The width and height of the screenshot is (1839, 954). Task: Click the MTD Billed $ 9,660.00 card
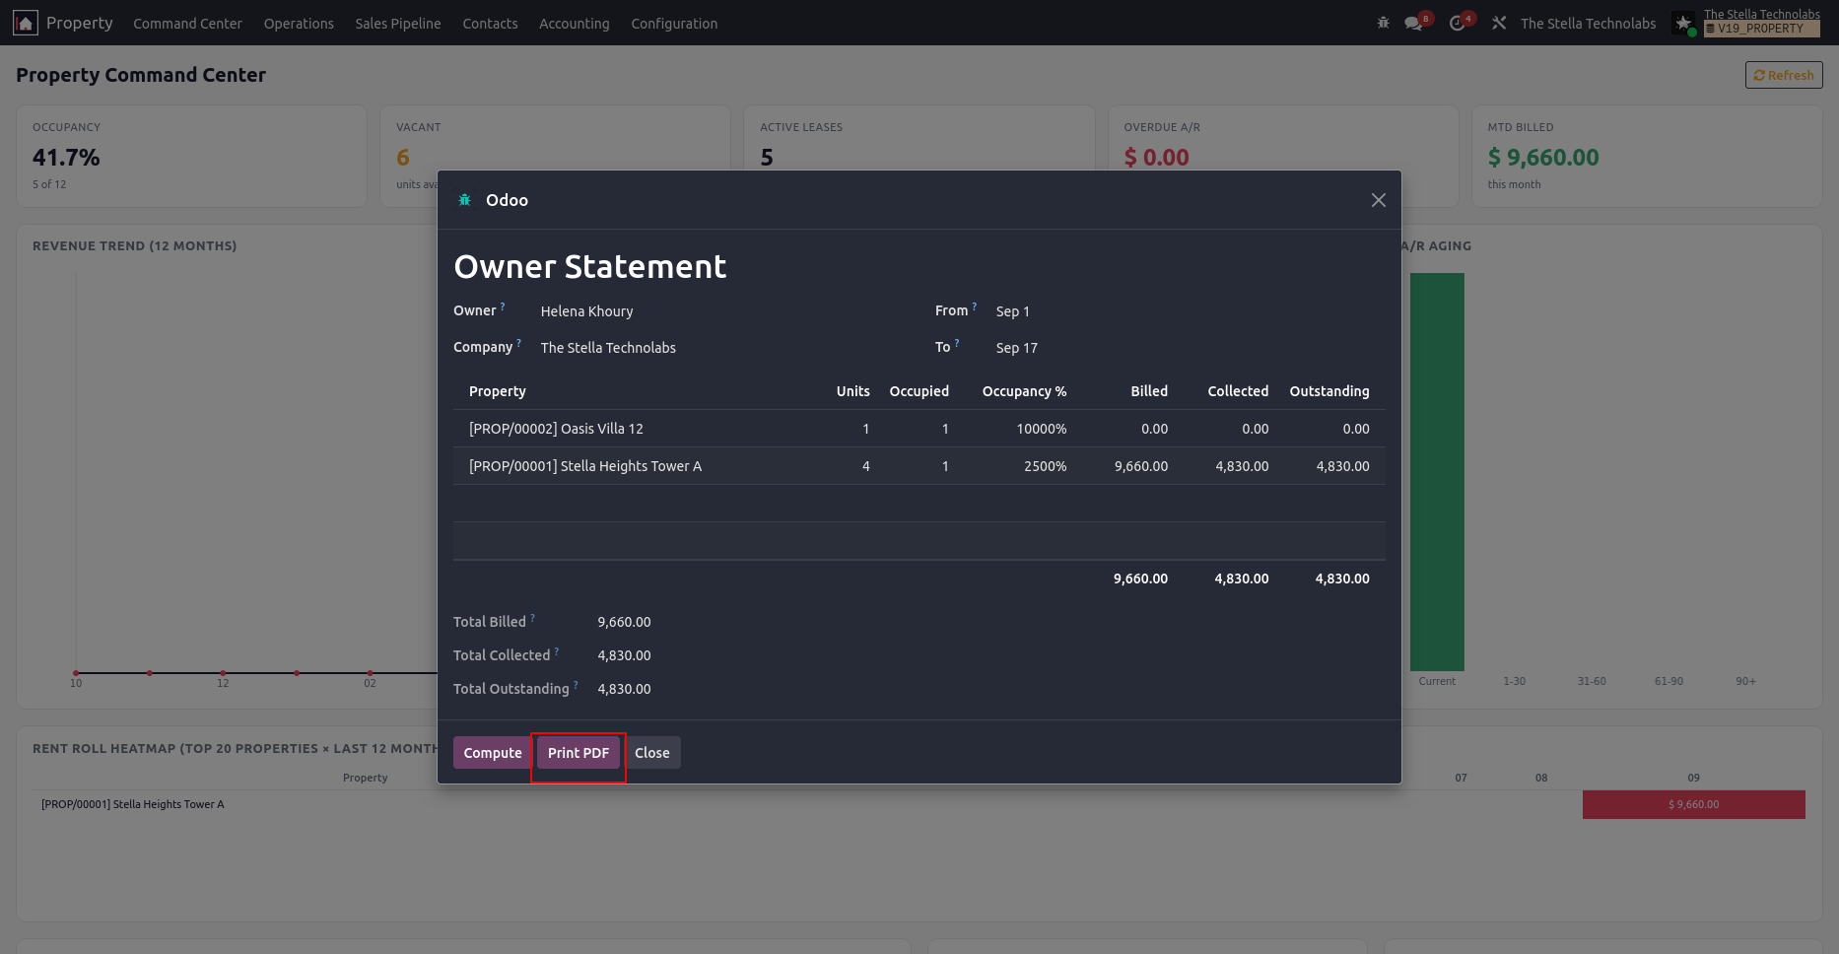tap(1646, 157)
